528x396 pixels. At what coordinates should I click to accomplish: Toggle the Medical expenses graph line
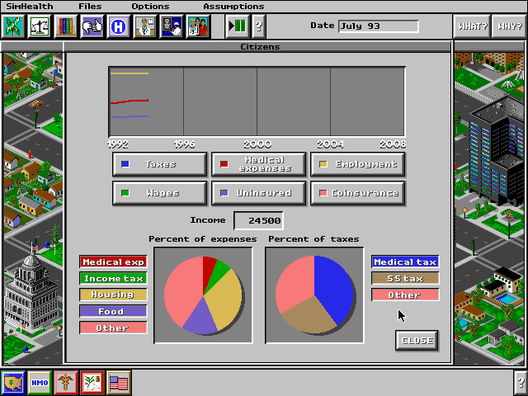pos(259,164)
